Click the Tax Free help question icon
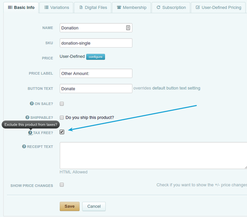 tap(30, 133)
